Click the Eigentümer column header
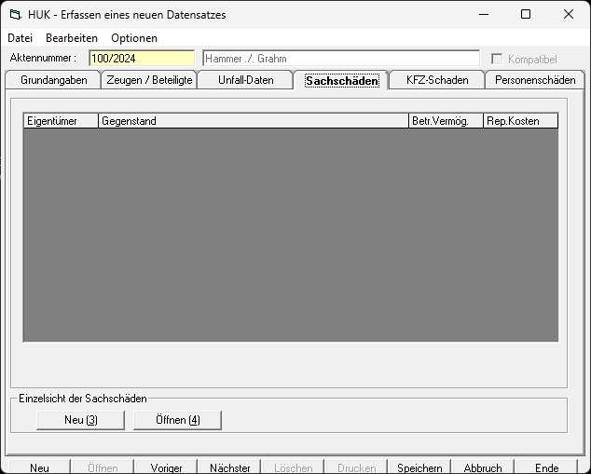Image resolution: width=591 pixels, height=474 pixels. click(61, 121)
